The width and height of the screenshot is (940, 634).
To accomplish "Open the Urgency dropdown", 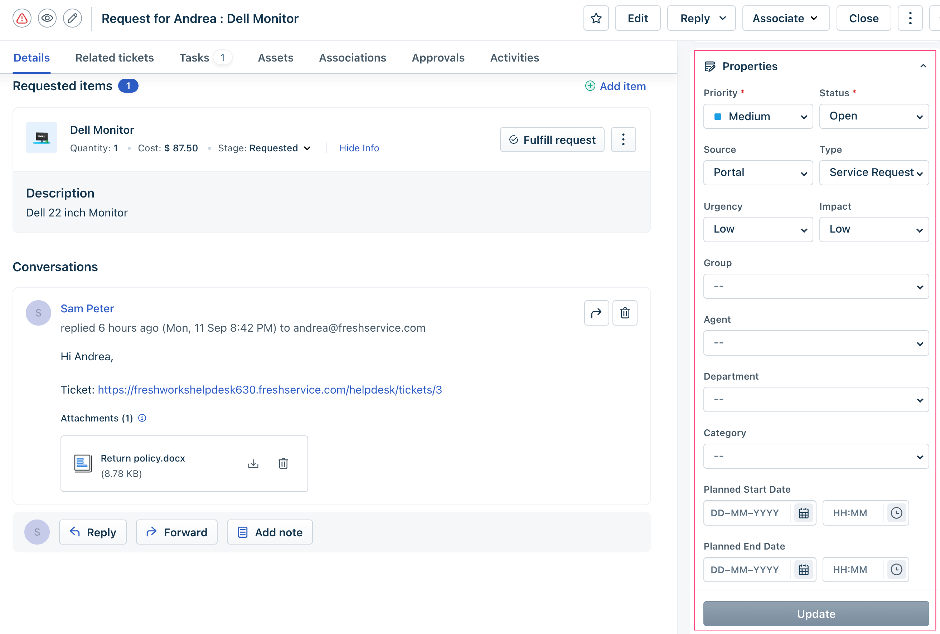I will tap(758, 230).
